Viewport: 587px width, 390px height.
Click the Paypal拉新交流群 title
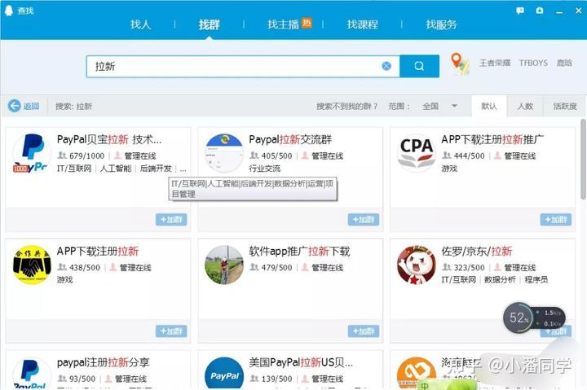click(x=290, y=139)
